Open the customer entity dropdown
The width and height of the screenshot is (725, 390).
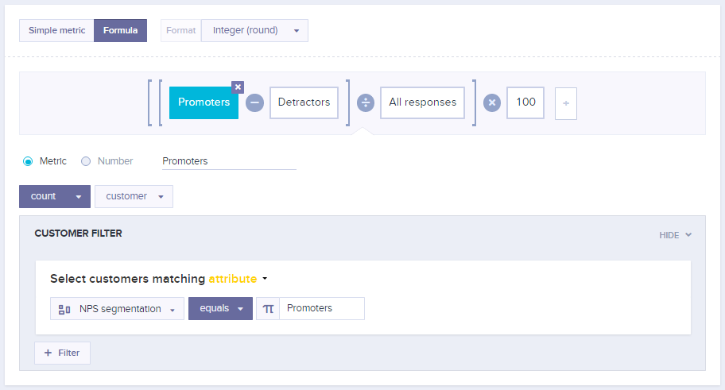(x=134, y=196)
